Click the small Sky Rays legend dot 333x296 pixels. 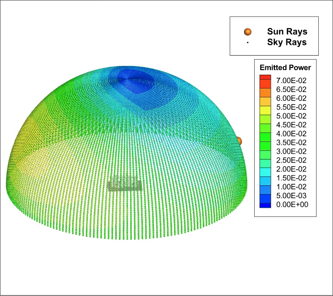tap(248, 43)
